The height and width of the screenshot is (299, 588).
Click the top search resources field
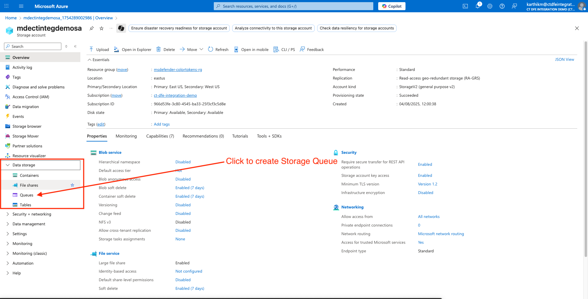(x=293, y=6)
